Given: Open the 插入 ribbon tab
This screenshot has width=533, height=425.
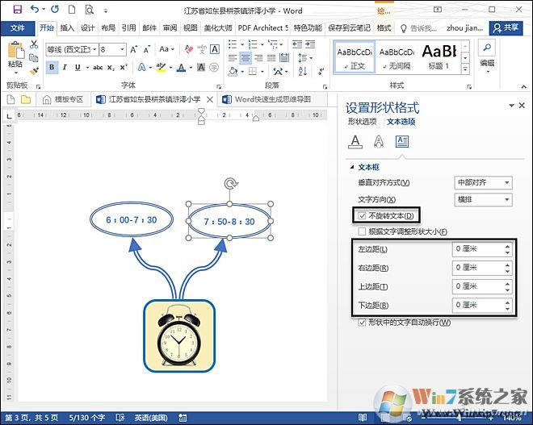Looking at the screenshot, I should 67,27.
